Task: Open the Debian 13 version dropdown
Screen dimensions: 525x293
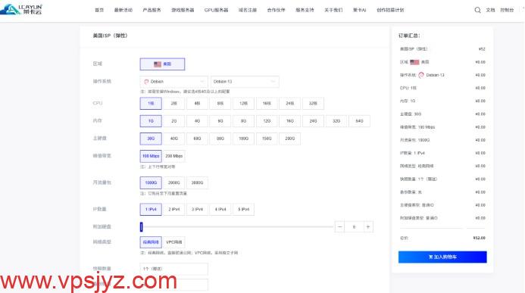Action: tap(245, 82)
